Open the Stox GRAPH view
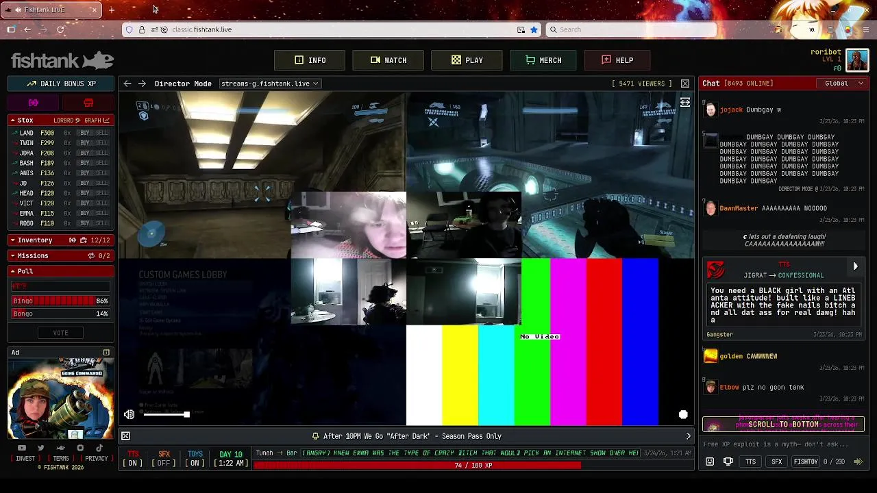The height and width of the screenshot is (493, 877). (x=97, y=121)
